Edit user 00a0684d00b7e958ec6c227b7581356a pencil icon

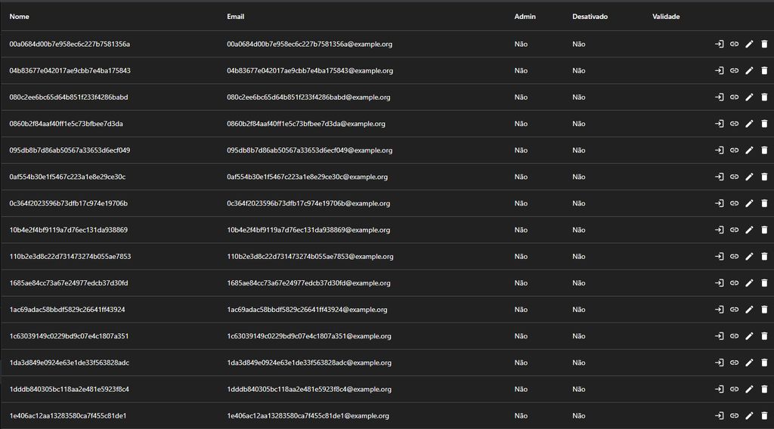click(749, 44)
